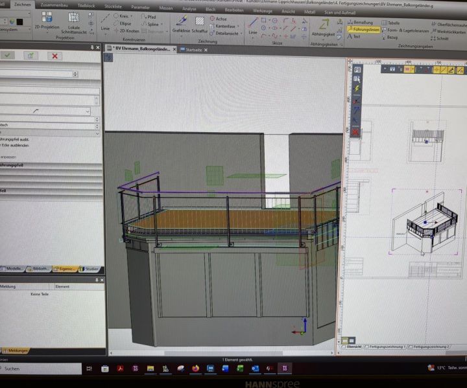Open the Blech ribbon tab
Screen dimensions: 467x388
tap(210, 10)
